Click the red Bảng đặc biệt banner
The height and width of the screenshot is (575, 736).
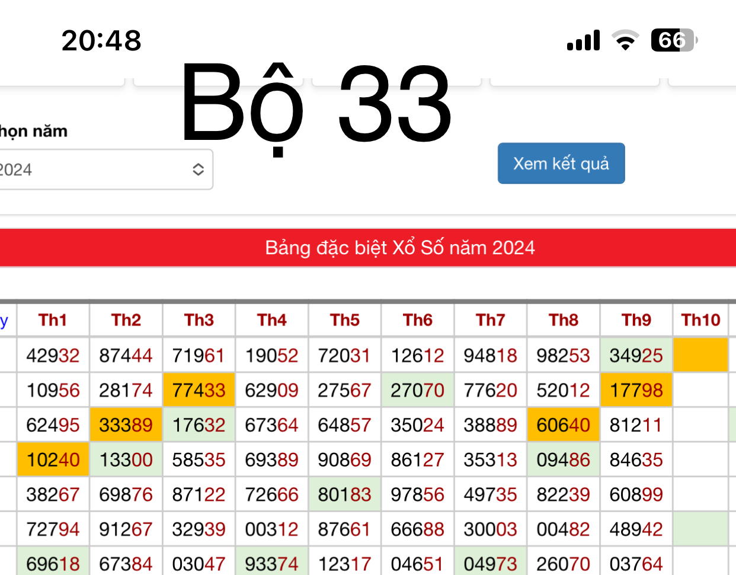click(368, 248)
